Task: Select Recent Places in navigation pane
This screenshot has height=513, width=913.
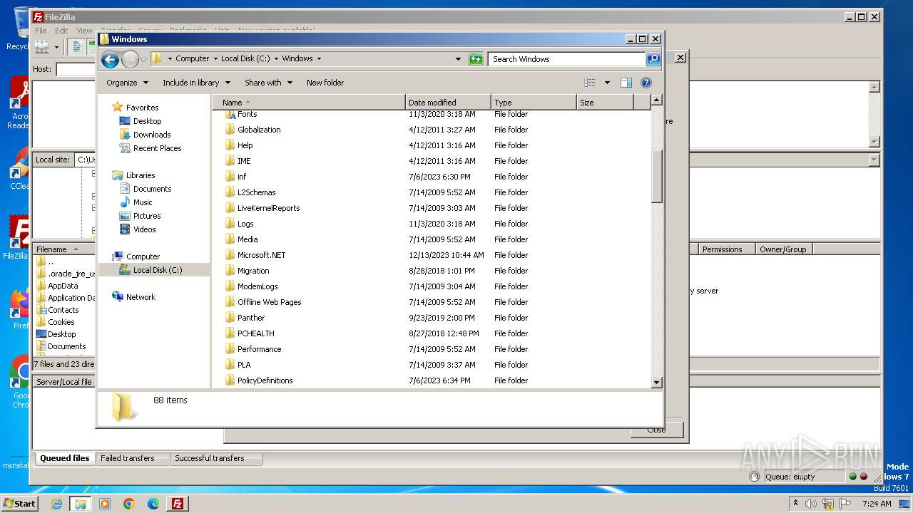Action: click(157, 148)
